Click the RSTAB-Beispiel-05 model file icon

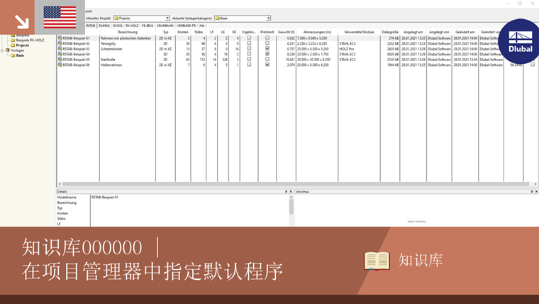[60, 59]
